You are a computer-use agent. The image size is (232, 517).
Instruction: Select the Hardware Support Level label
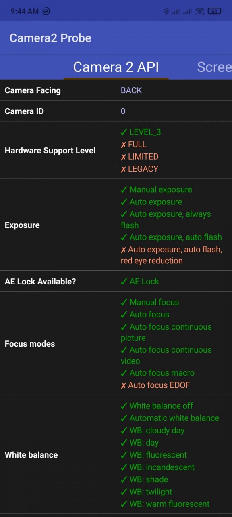[x=50, y=151]
